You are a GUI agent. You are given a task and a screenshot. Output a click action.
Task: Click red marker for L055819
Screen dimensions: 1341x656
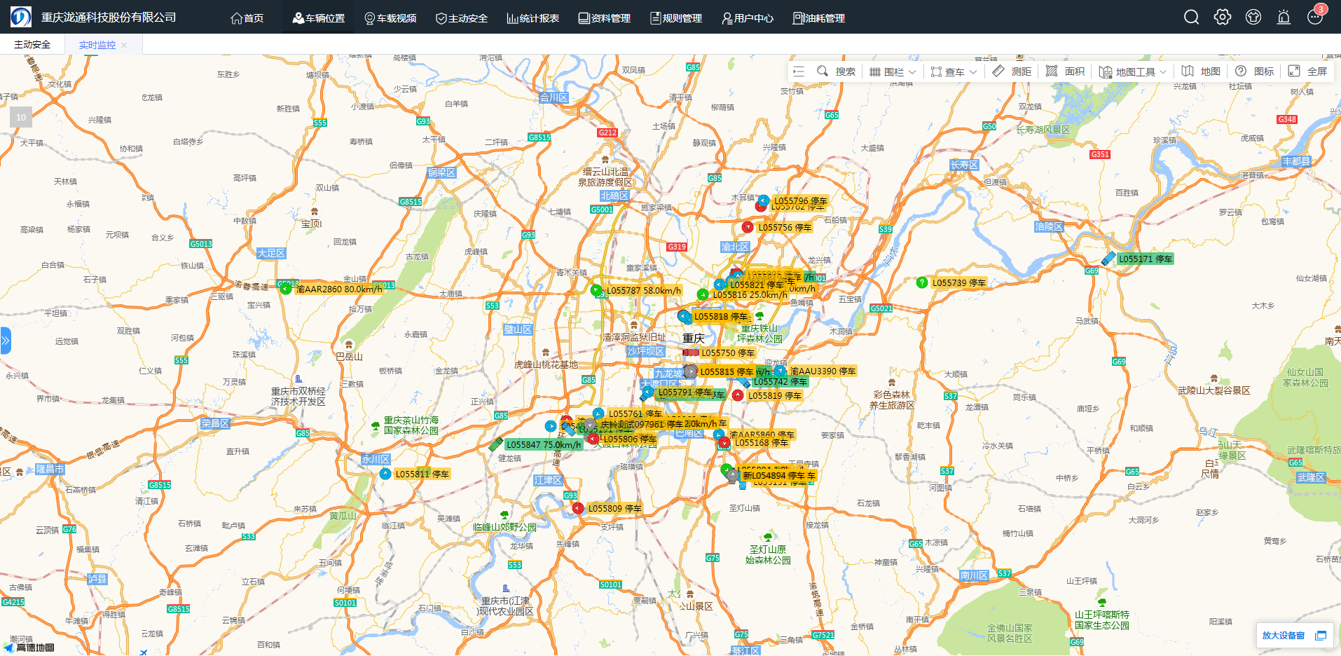click(x=738, y=395)
